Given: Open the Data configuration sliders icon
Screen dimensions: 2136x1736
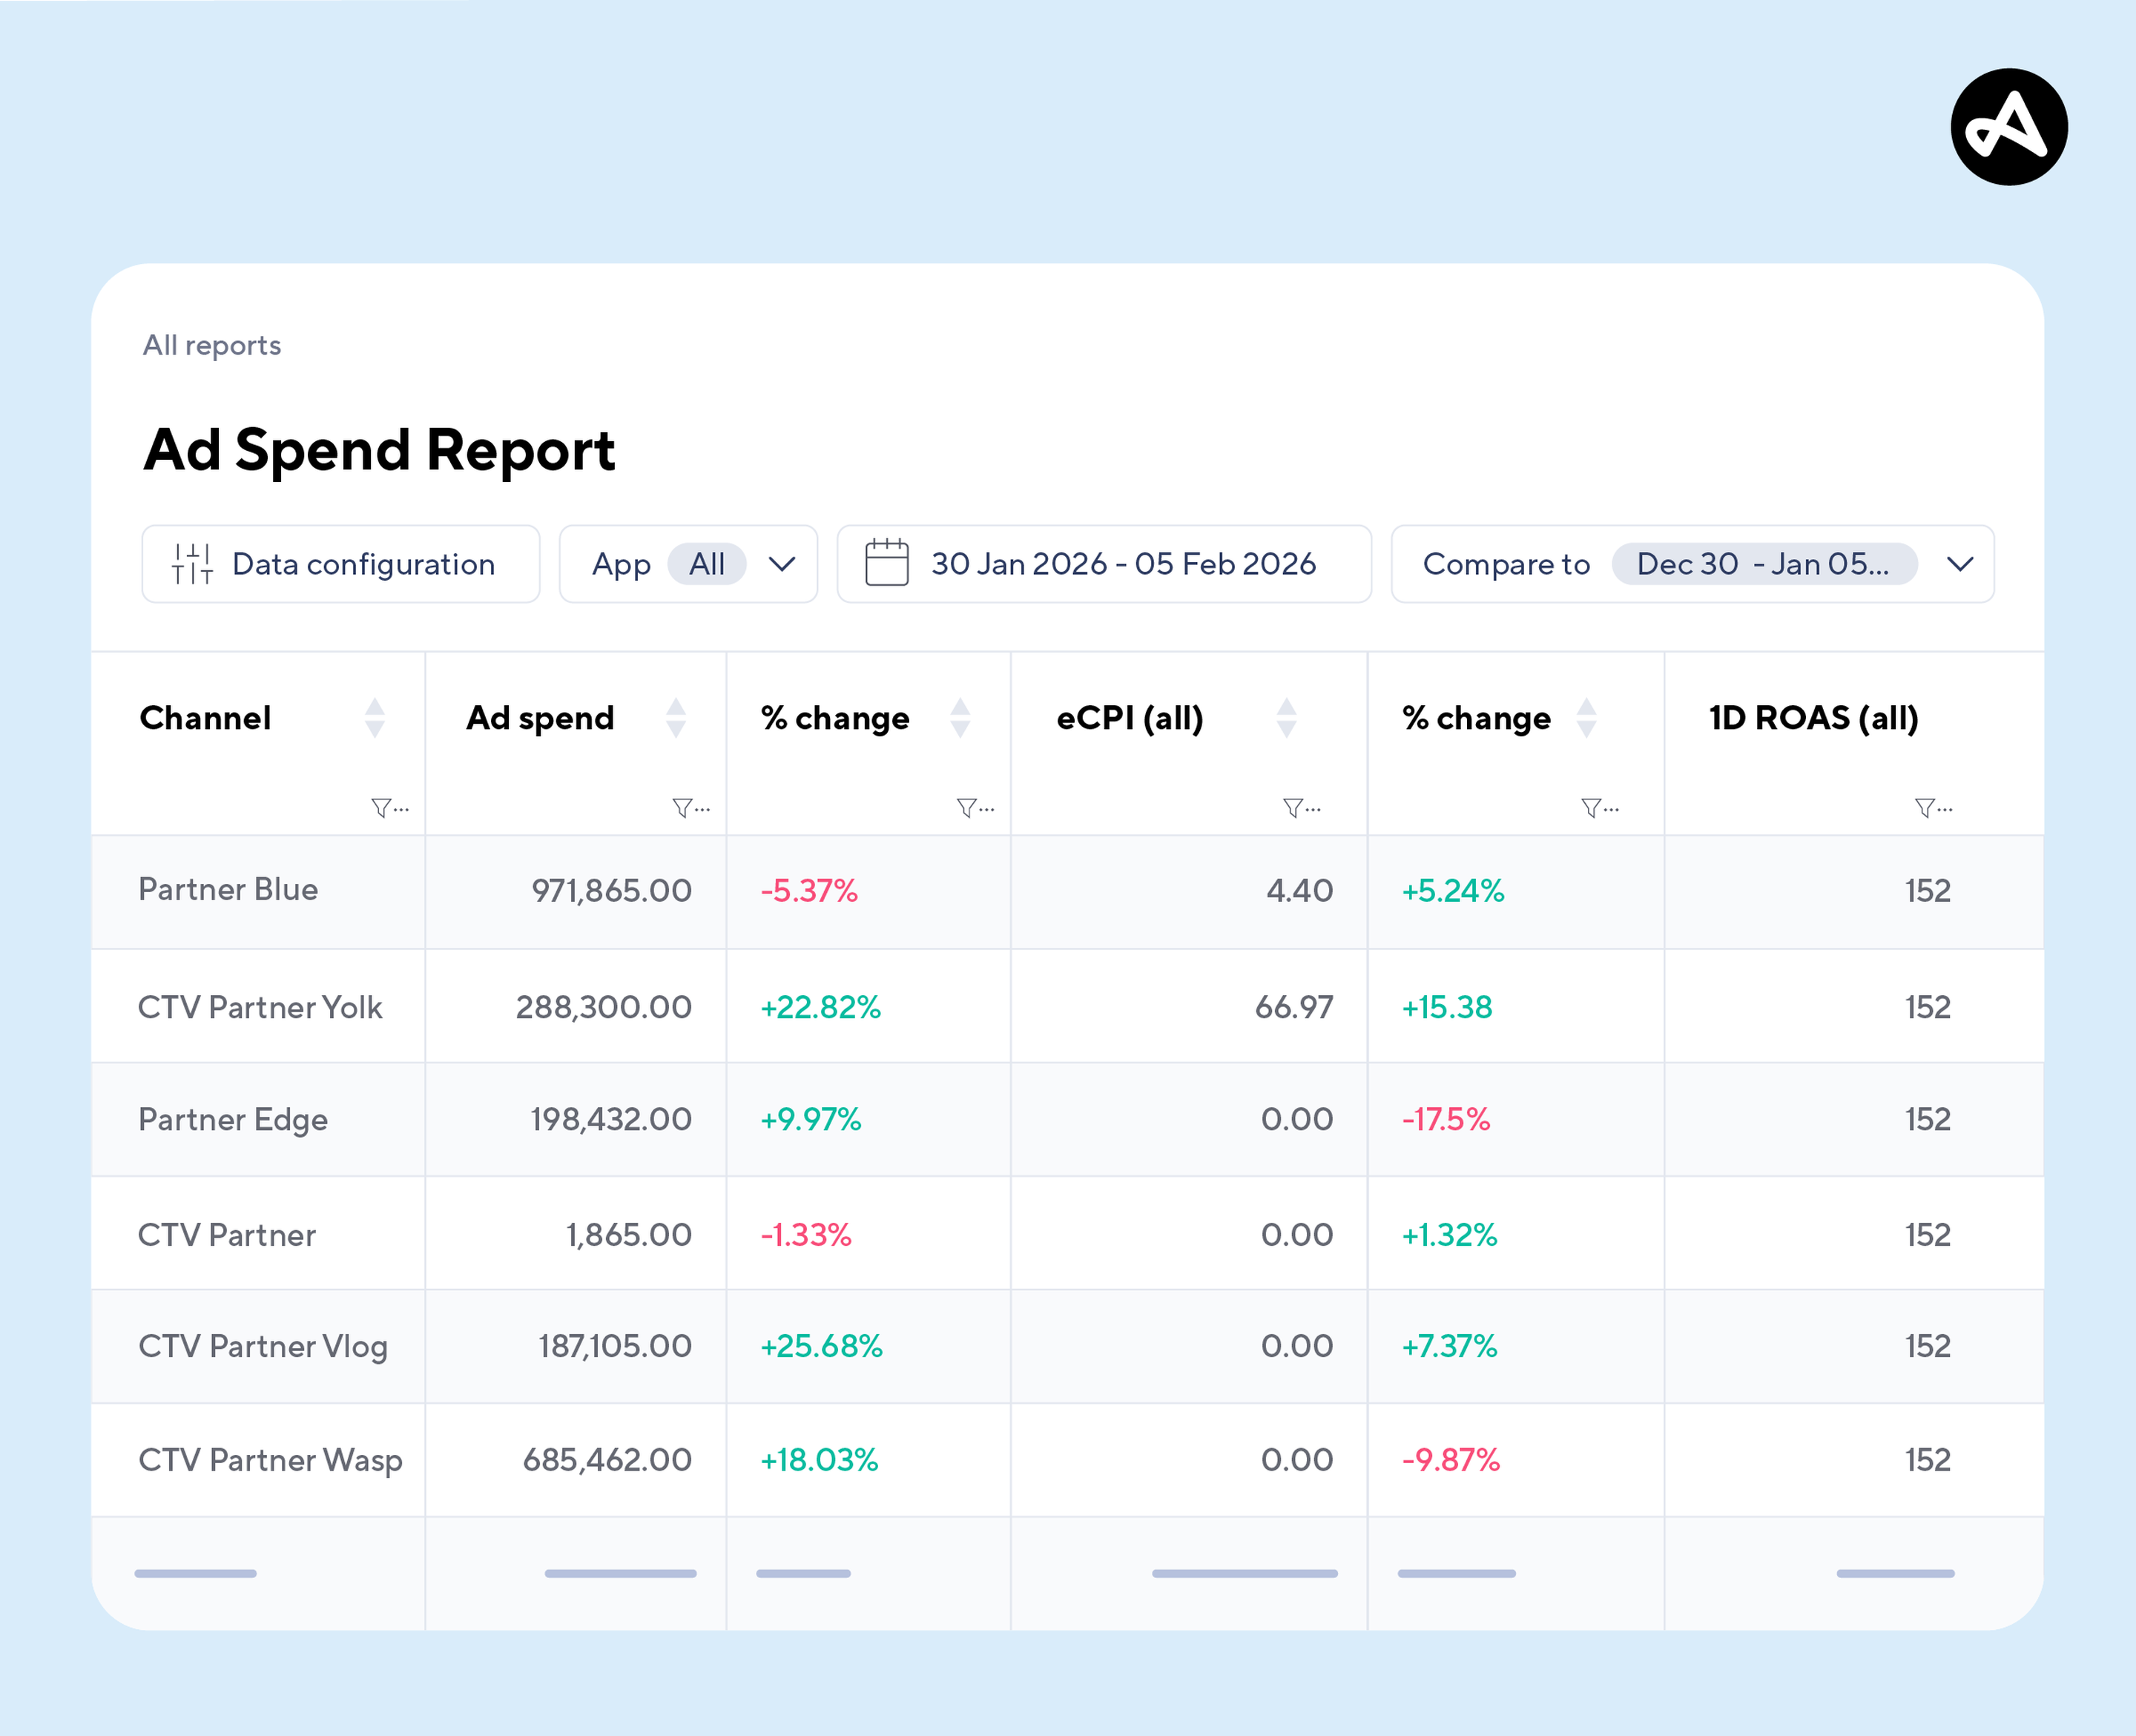Looking at the screenshot, I should coord(192,564).
